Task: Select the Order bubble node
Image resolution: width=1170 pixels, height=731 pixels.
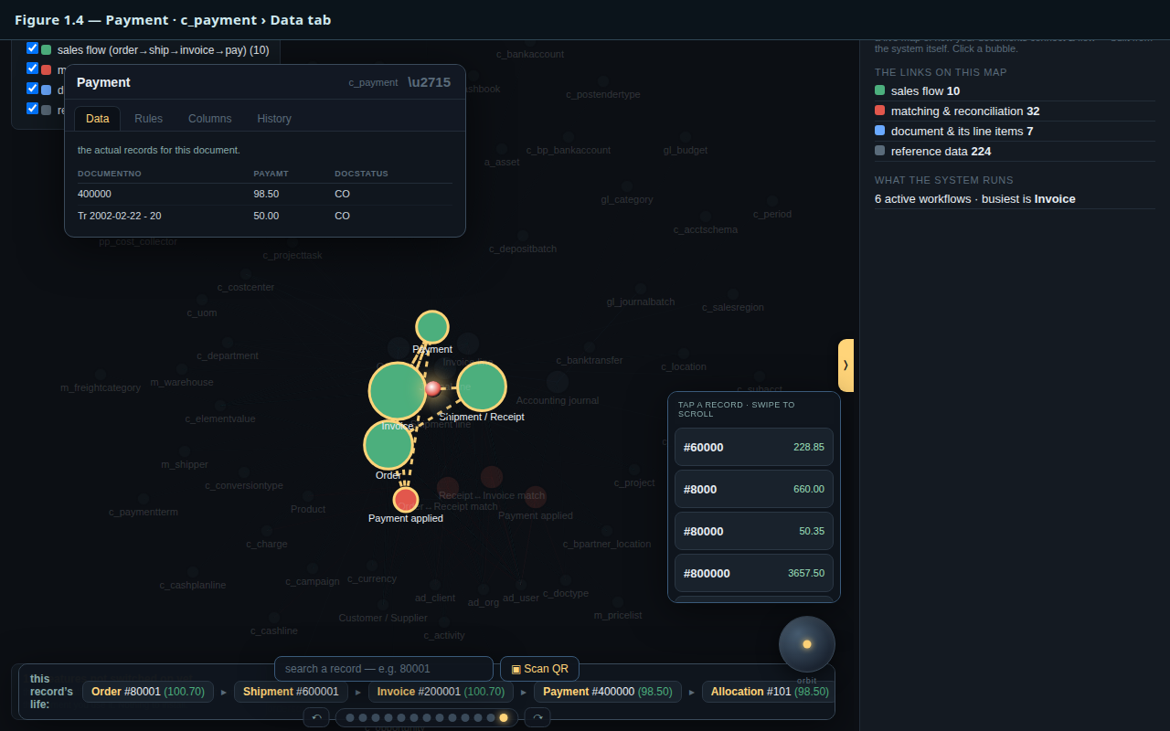Action: [x=388, y=445]
